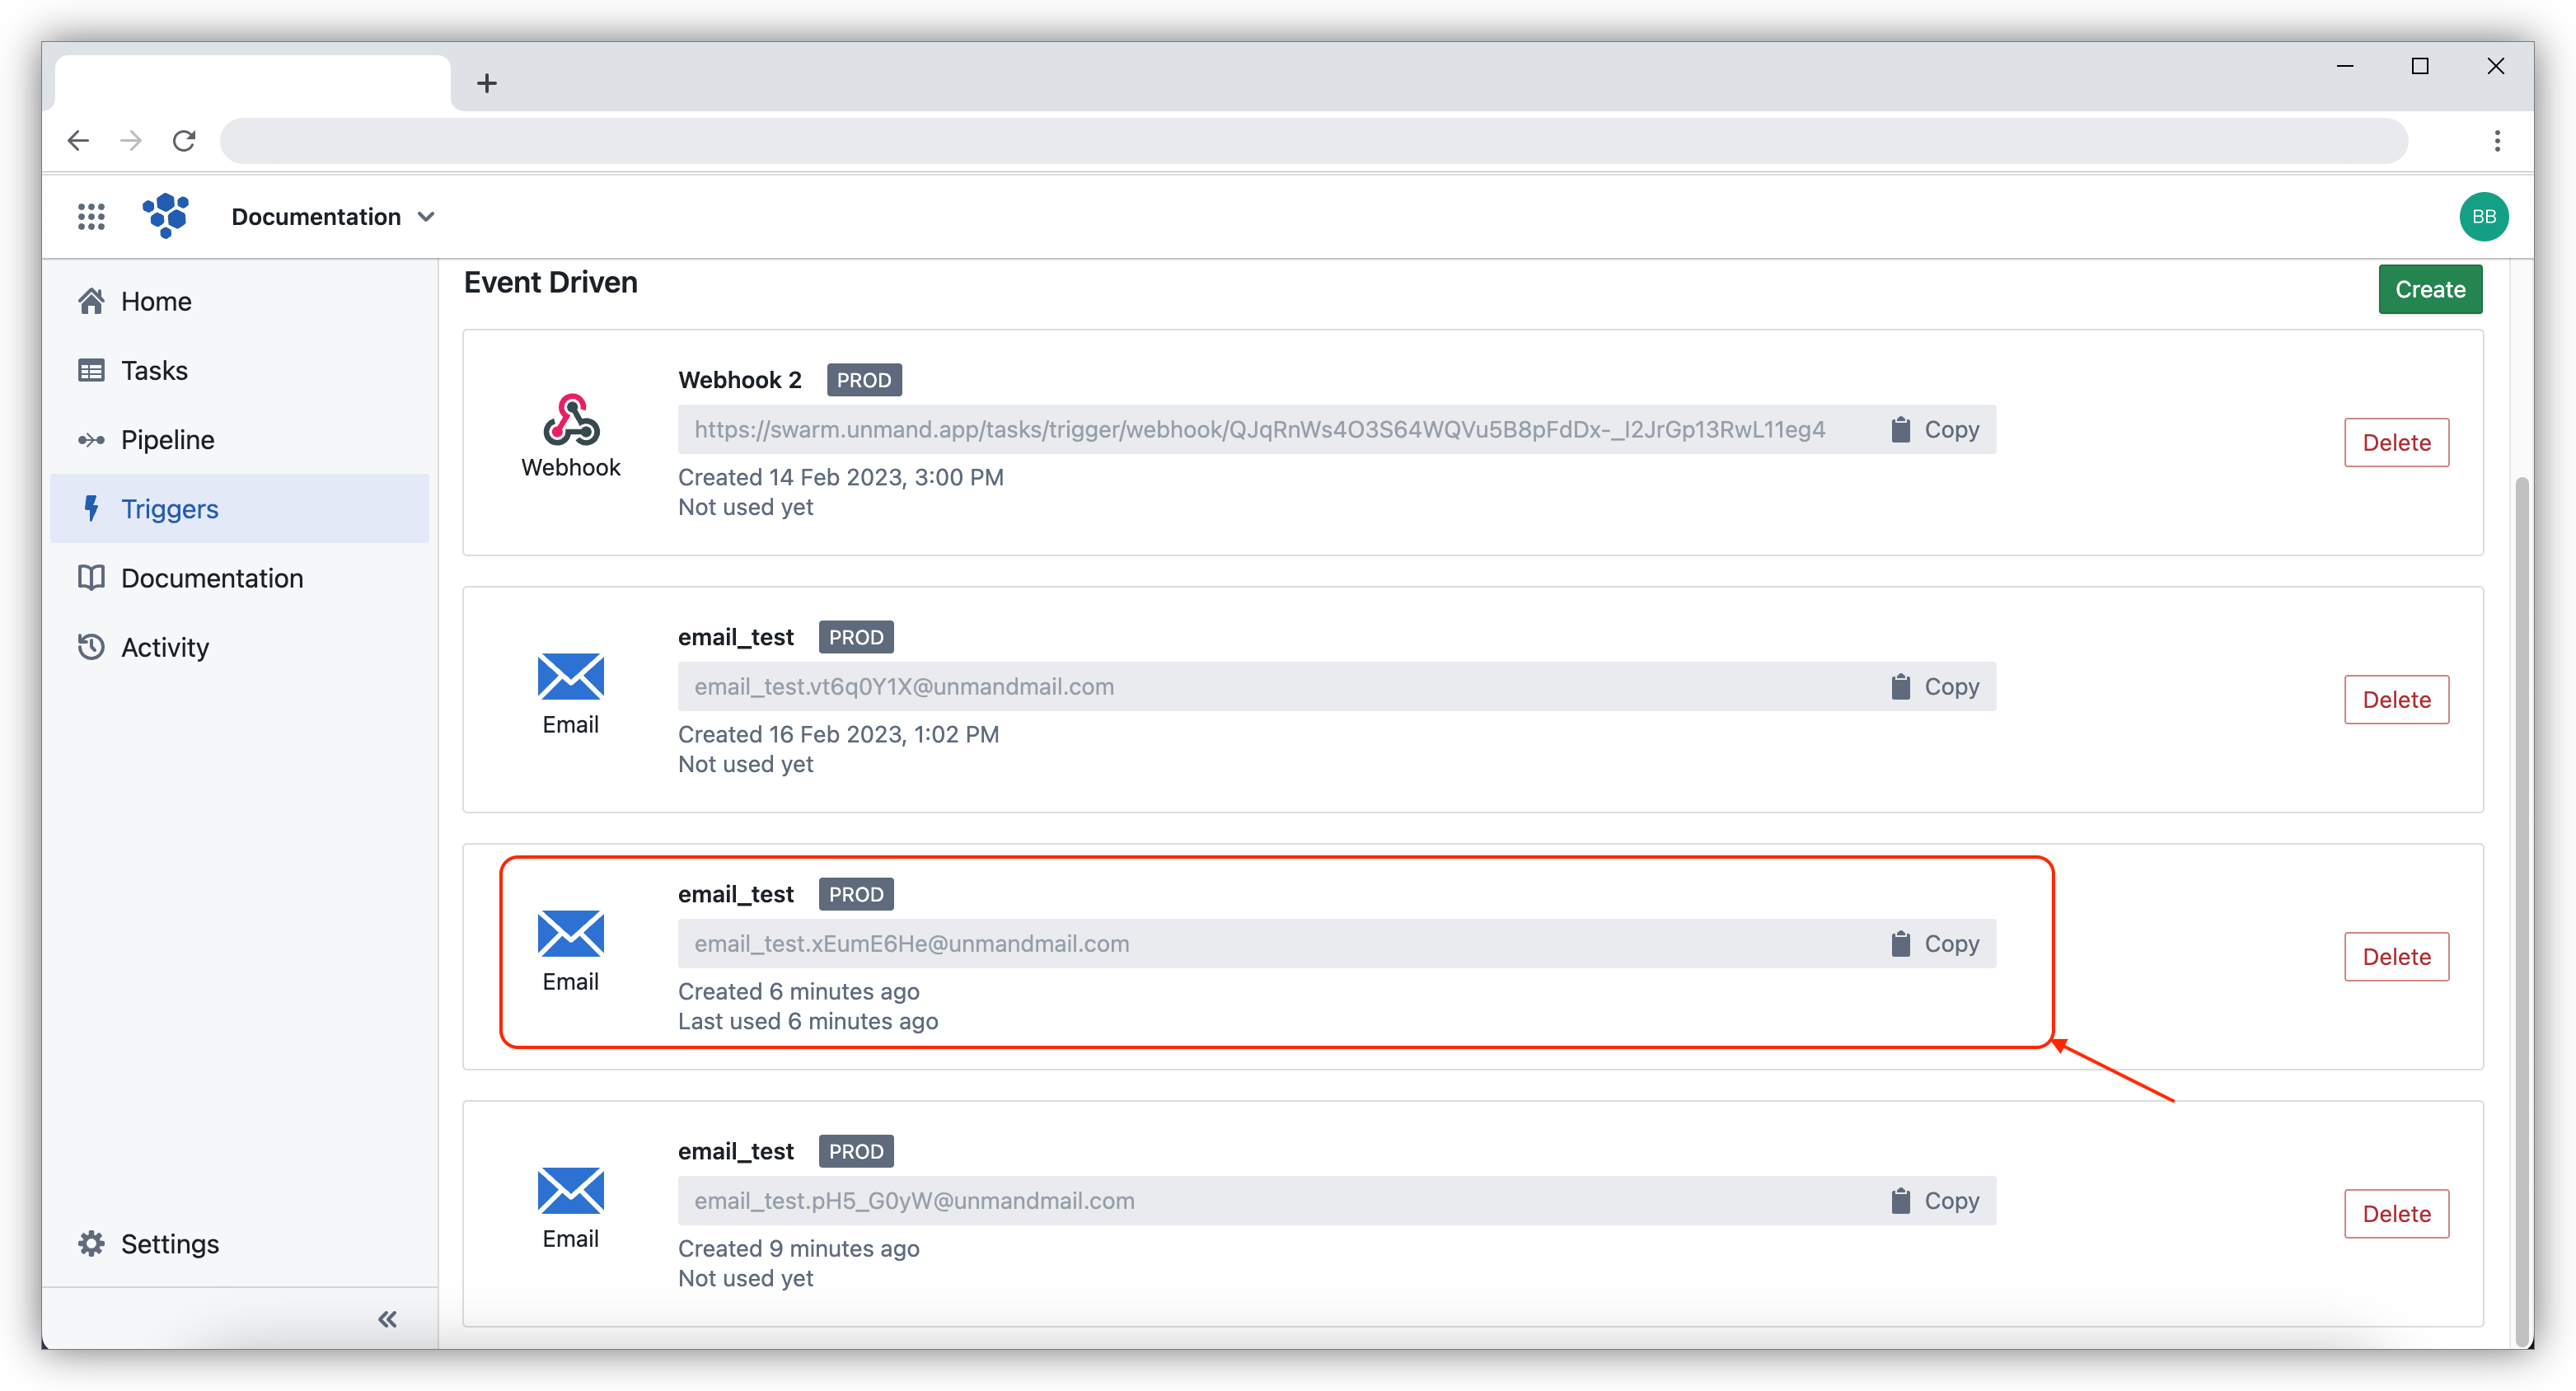Image resolution: width=2576 pixels, height=1391 pixels.
Task: Open Tasks from the sidebar
Action: click(x=153, y=369)
